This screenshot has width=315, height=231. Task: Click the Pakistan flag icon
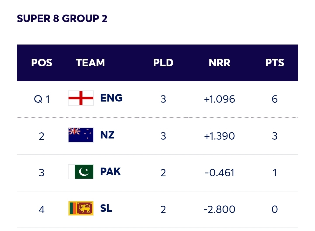[x=81, y=172]
